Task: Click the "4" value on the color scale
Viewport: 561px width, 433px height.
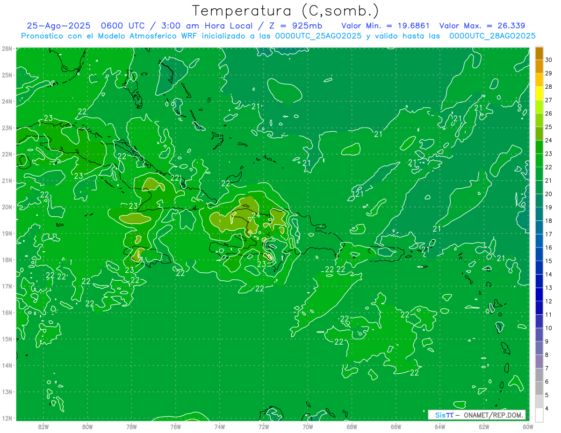Action: coord(547,409)
